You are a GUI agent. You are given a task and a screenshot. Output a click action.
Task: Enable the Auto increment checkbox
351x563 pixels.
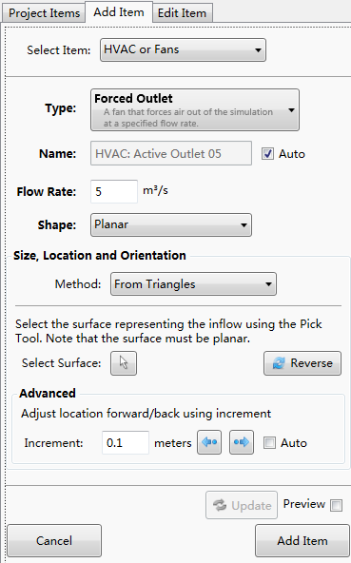(269, 443)
